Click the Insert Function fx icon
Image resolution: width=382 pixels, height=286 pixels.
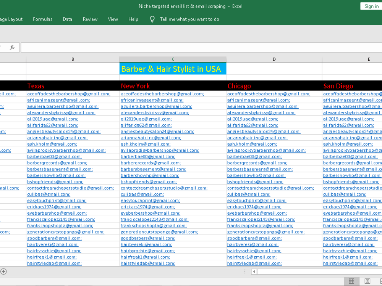12,47
